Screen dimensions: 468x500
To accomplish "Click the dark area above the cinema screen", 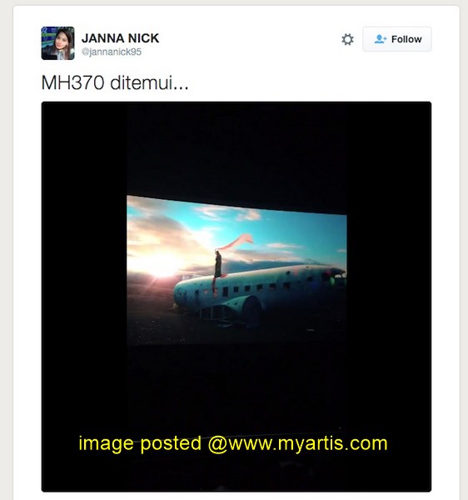I will [x=236, y=150].
